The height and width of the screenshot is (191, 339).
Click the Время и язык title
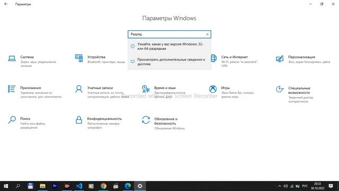click(x=165, y=88)
